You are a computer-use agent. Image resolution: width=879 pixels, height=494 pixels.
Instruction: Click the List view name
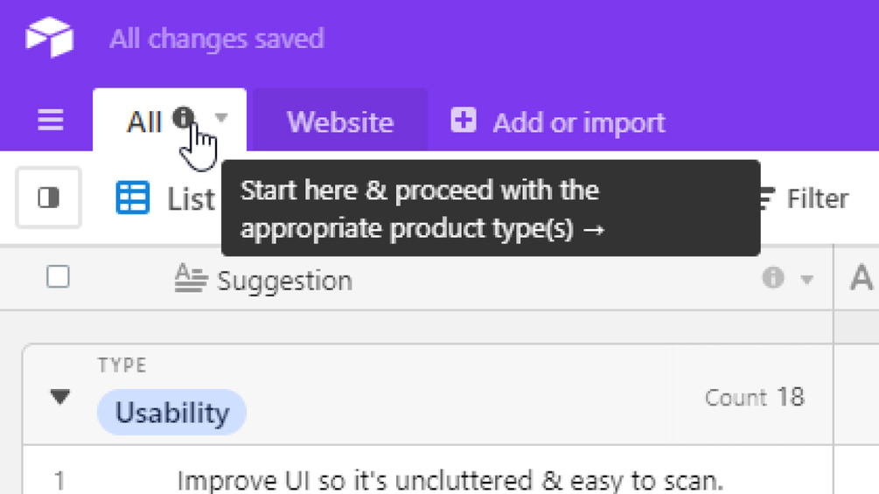[191, 199]
